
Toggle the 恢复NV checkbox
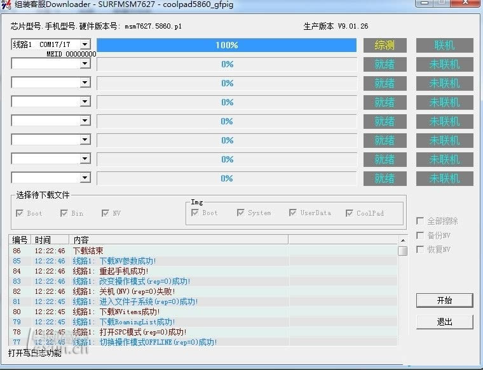(x=420, y=249)
